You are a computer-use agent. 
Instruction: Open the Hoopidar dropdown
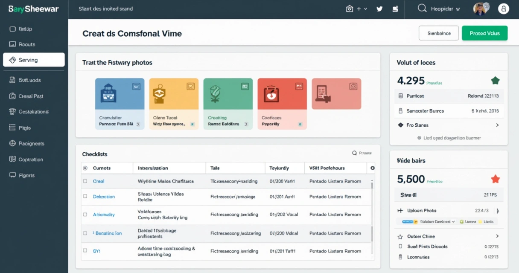445,9
